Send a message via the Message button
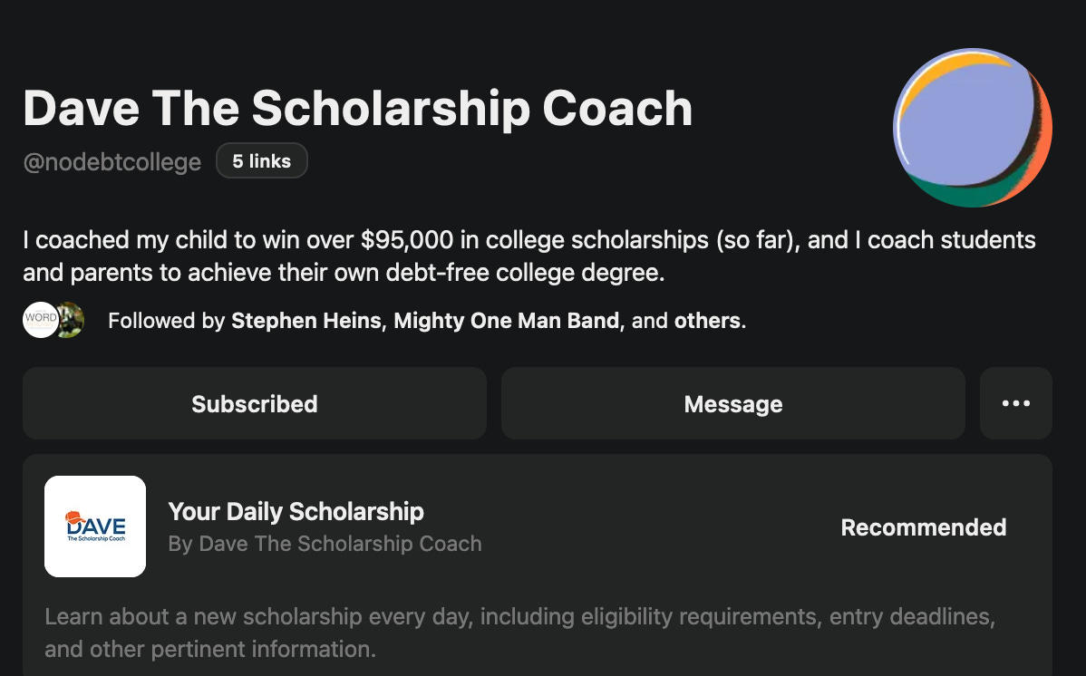The height and width of the screenshot is (676, 1086). 732,403
